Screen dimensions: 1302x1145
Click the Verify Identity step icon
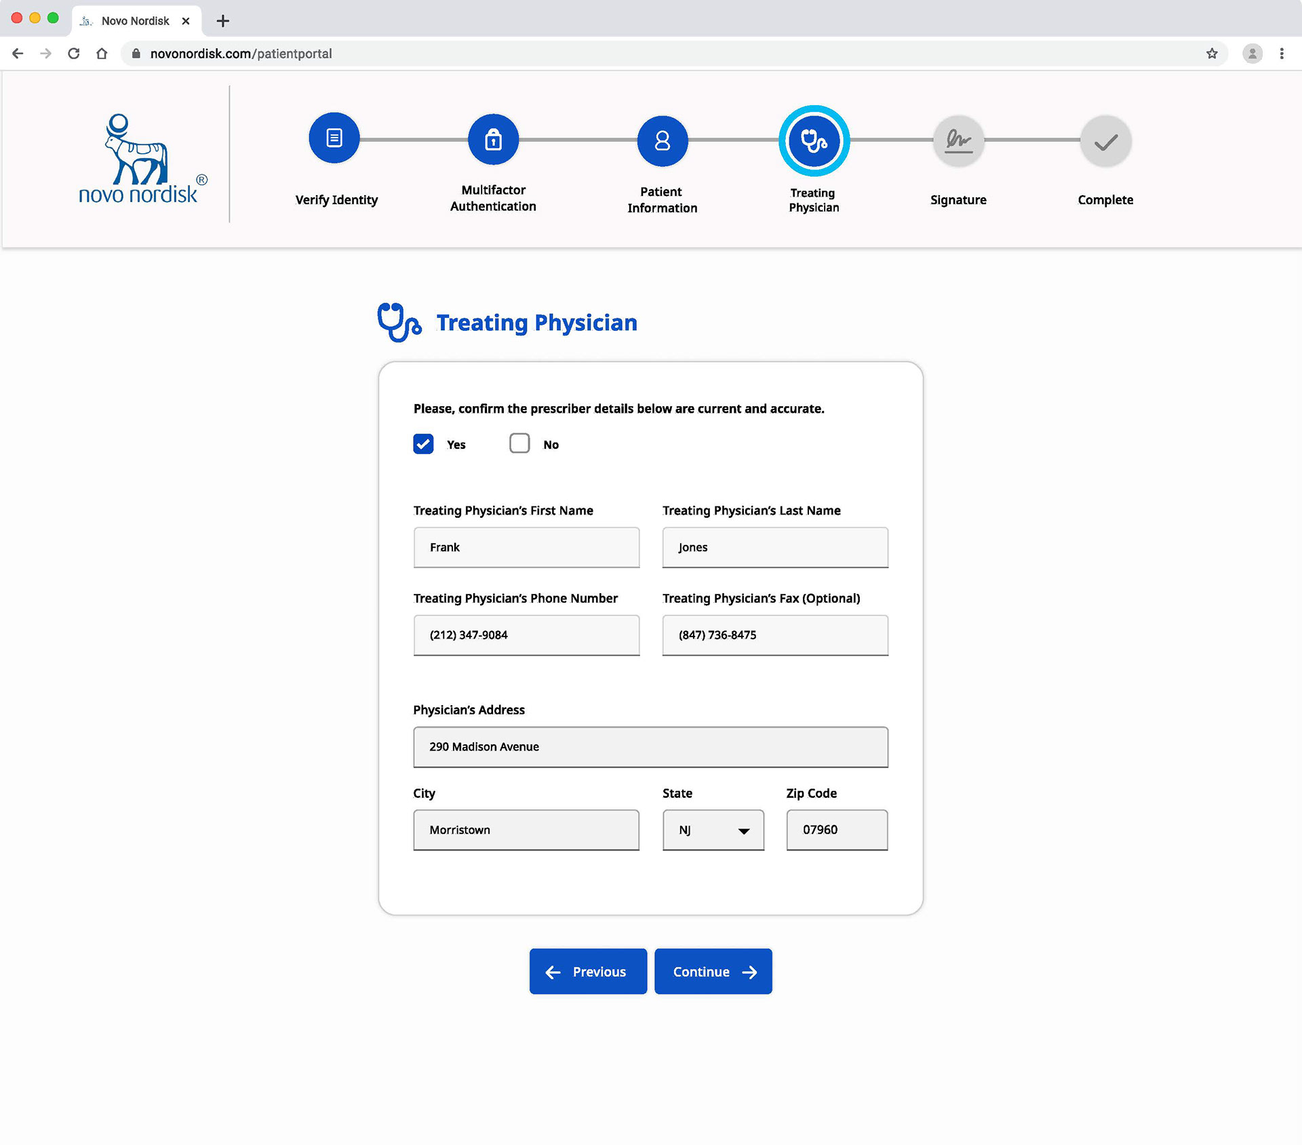[334, 138]
